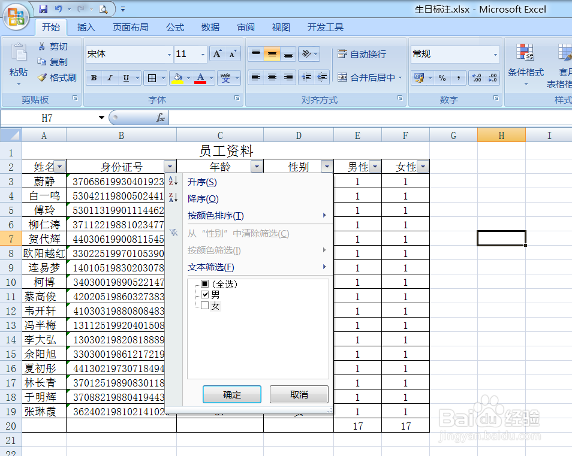Image resolution: width=572 pixels, height=456 pixels.
Task: Open filter dropdown for 姓名 column
Action: tap(60, 167)
